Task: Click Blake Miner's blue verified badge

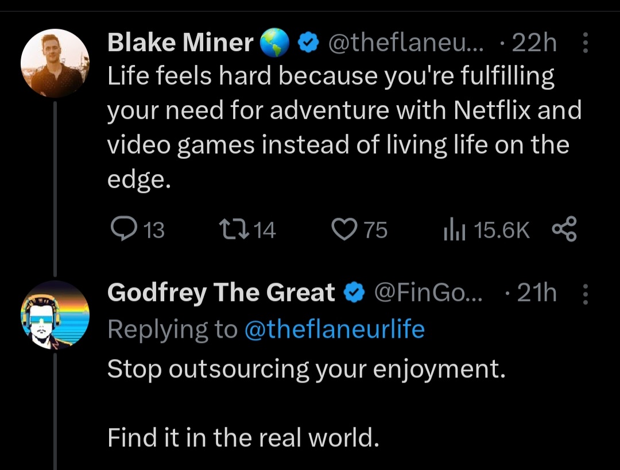Action: (310, 43)
